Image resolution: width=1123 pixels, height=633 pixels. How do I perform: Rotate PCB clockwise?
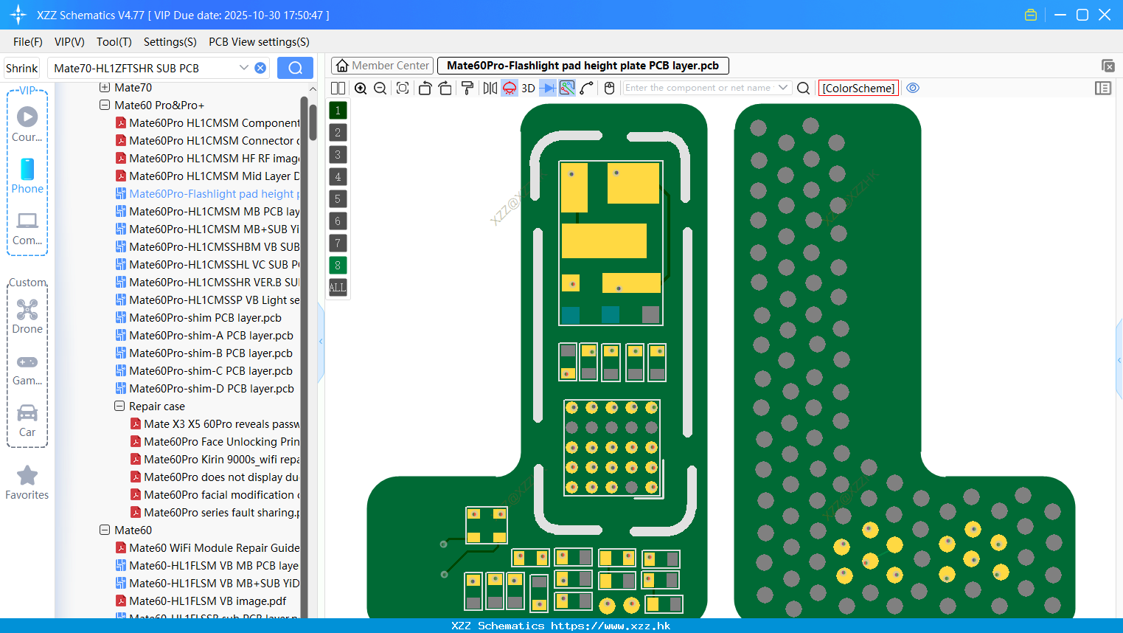pos(445,88)
